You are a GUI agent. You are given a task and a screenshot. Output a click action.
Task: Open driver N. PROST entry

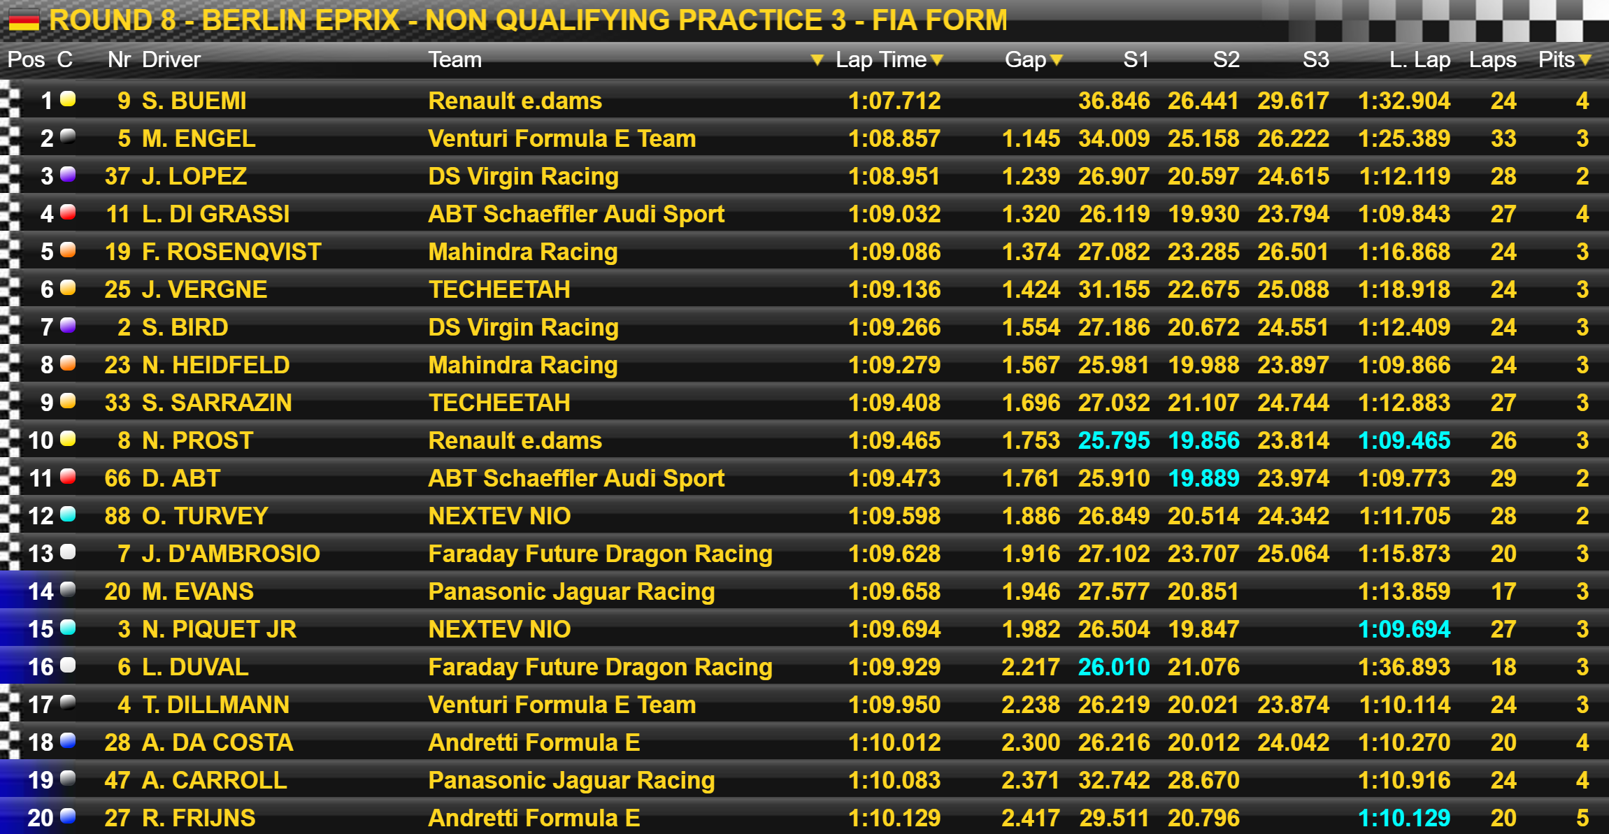point(198,440)
